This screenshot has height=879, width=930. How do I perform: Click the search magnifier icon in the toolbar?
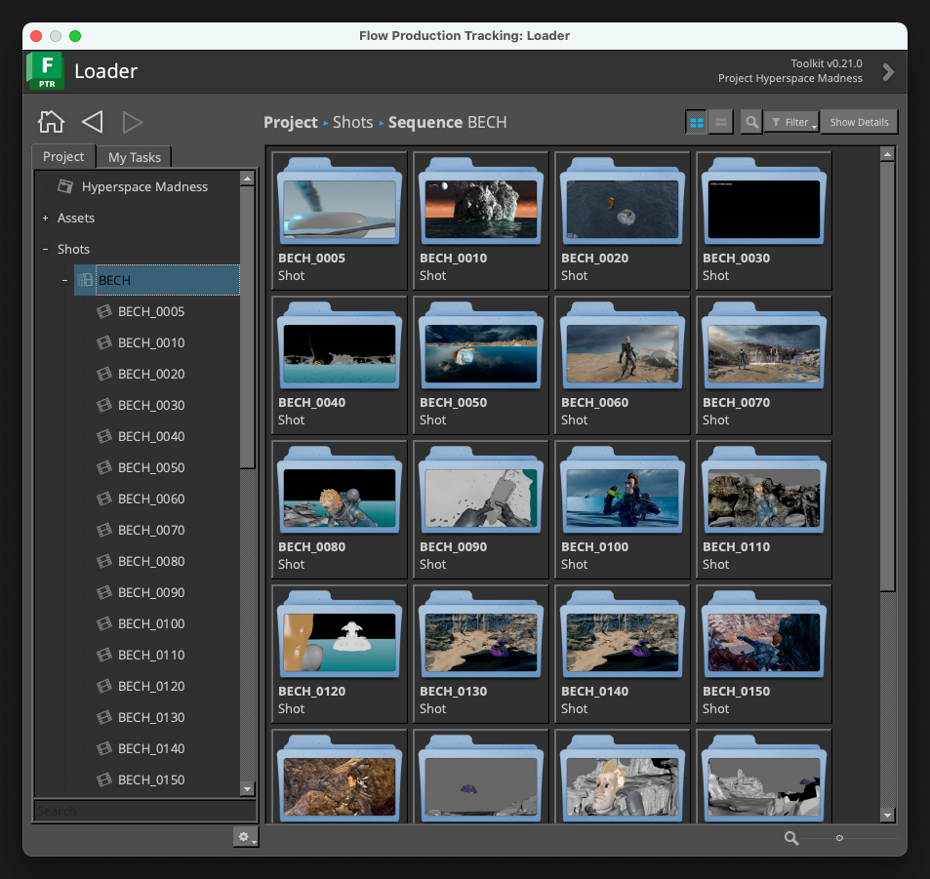751,122
